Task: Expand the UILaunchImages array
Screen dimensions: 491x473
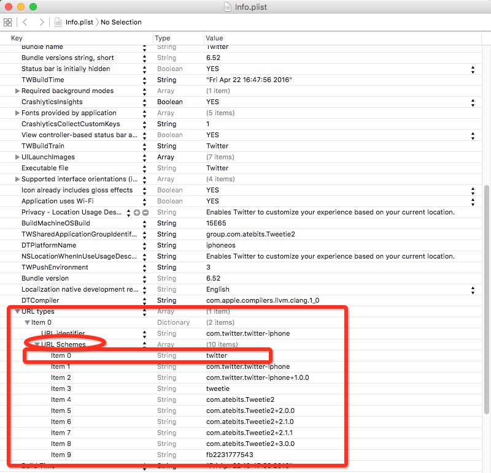Action: pos(17,157)
